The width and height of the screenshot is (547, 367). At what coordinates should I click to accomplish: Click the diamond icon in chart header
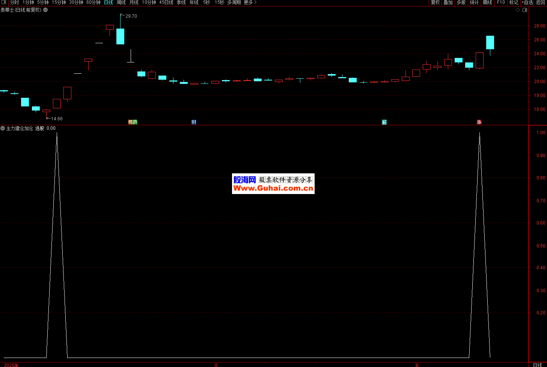tap(518, 10)
